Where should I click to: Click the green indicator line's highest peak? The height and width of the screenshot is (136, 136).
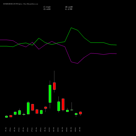click(71, 28)
